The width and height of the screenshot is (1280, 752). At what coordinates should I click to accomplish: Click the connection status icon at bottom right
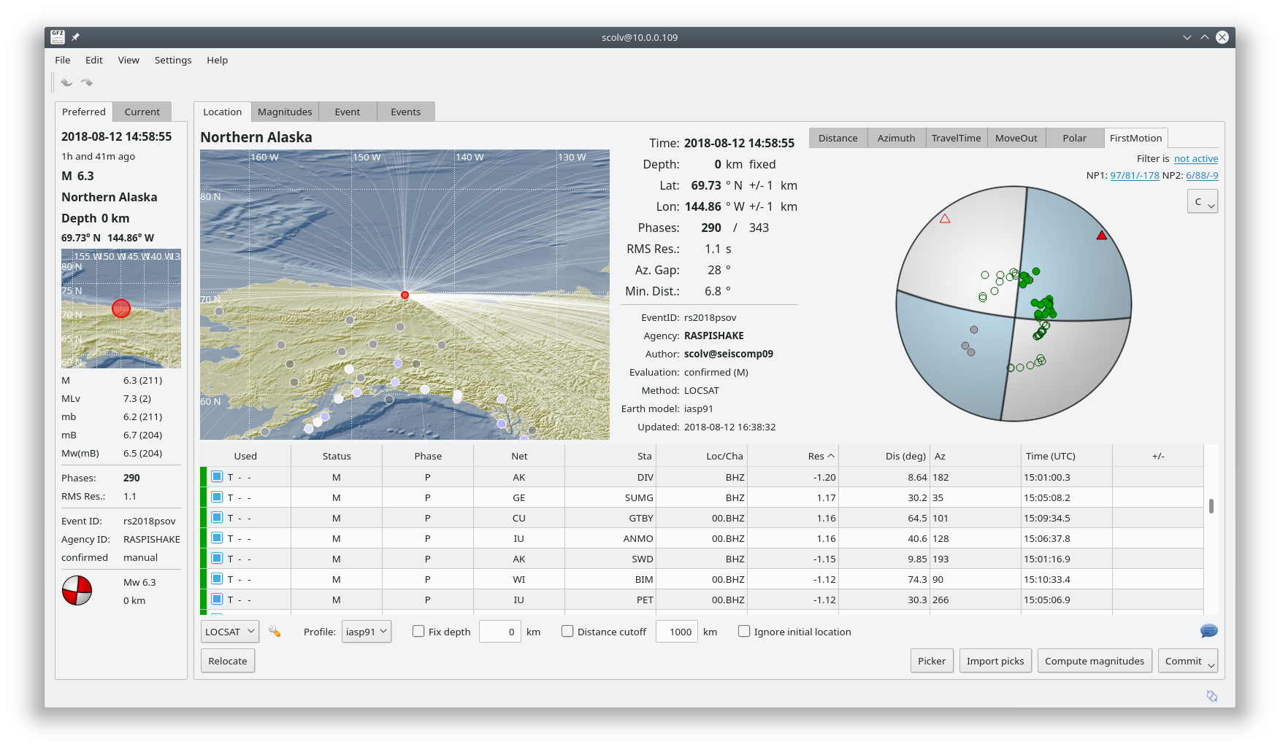(1212, 696)
